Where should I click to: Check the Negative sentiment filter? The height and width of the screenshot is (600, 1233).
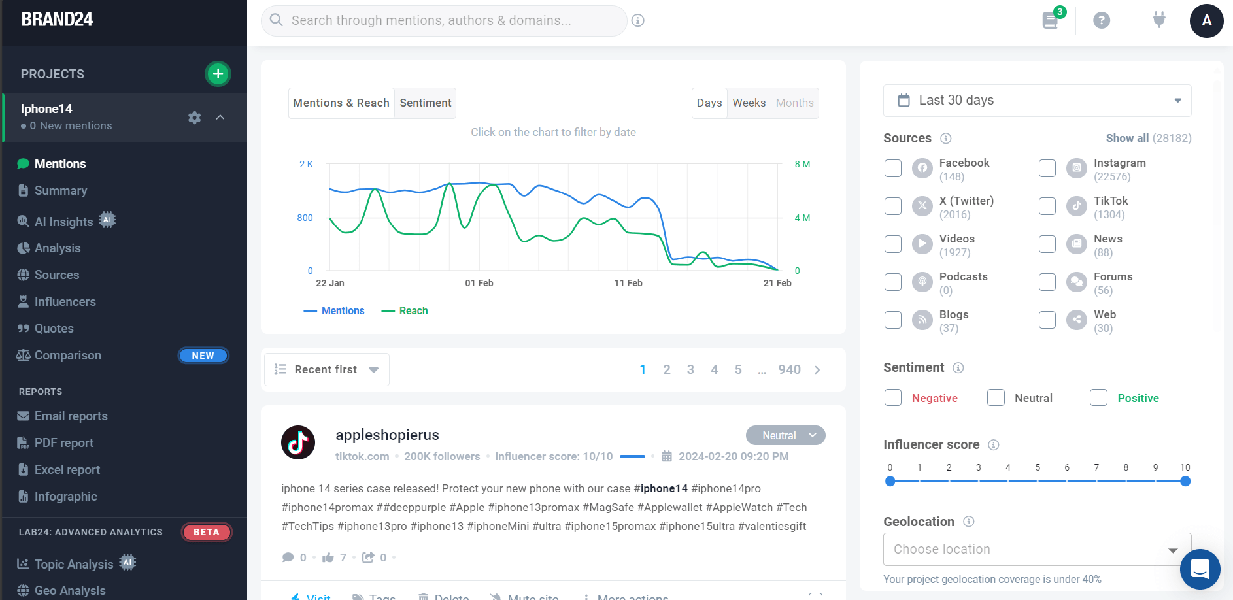pyautogui.click(x=892, y=397)
